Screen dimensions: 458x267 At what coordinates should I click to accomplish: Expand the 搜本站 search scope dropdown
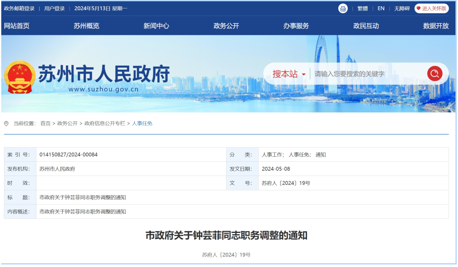pos(303,75)
